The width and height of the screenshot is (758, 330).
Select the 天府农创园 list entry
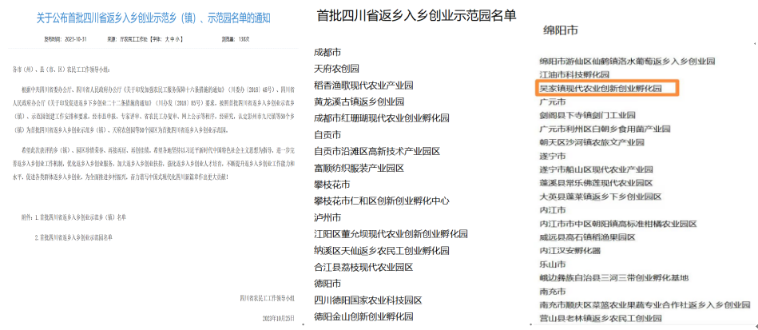(336, 69)
